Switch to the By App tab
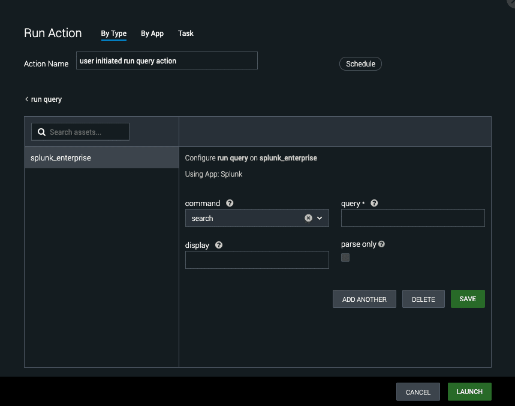 pos(152,34)
